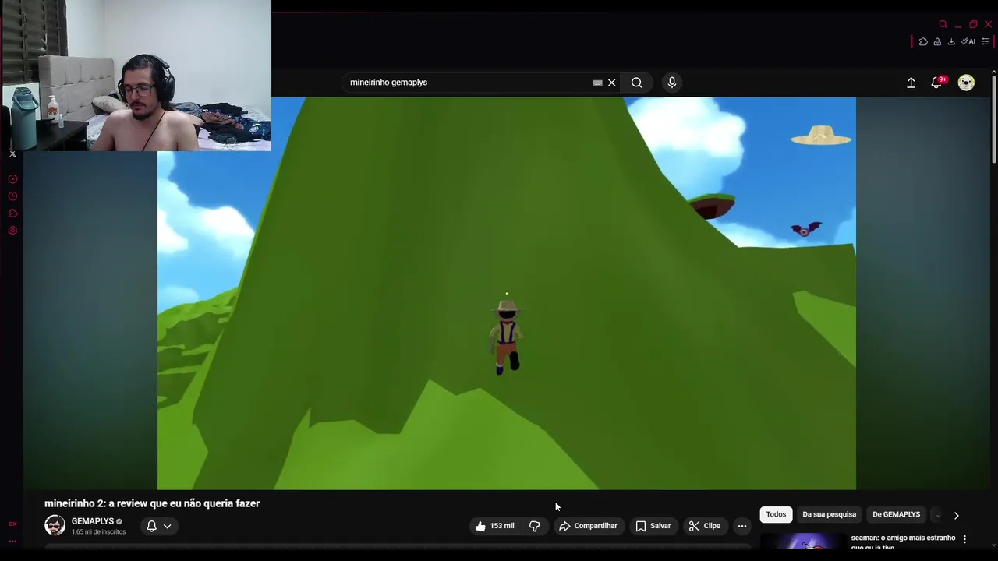Create a clip with Clipe button
998x561 pixels.
704,526
